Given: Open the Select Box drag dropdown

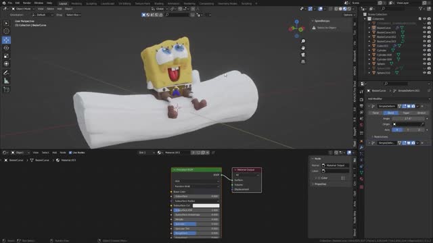Looking at the screenshot, I should click(x=73, y=15).
